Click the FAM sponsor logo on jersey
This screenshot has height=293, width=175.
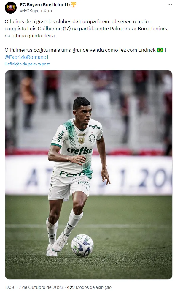click(x=72, y=174)
